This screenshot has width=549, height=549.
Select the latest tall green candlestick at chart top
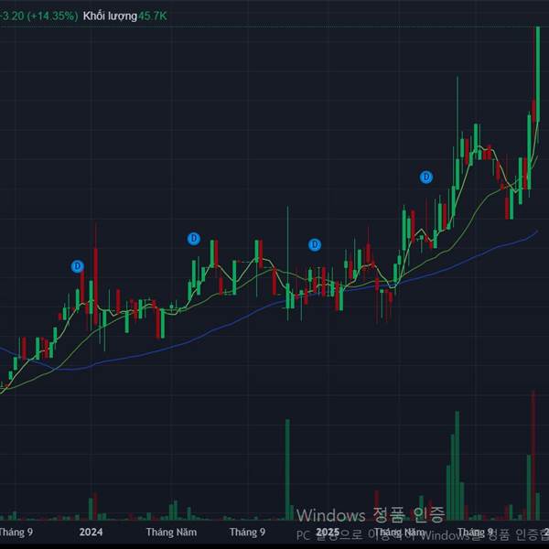pyautogui.click(x=538, y=74)
